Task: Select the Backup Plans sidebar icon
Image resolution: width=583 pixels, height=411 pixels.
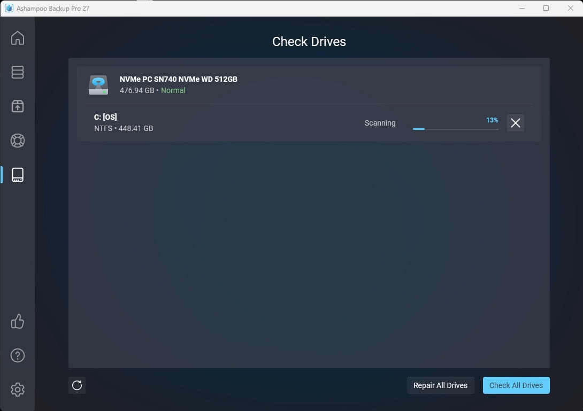Action: pos(18,72)
